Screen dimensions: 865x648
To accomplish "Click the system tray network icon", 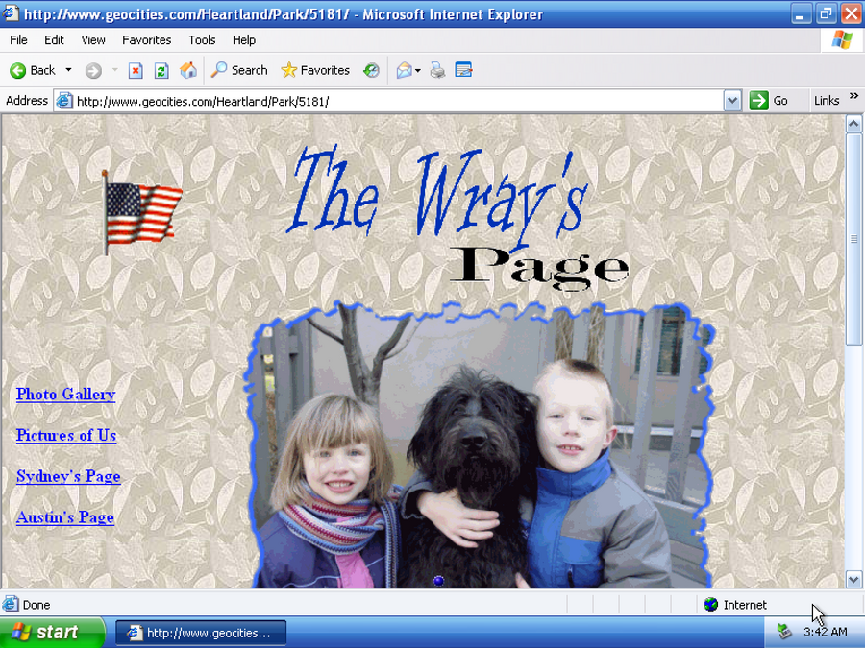I will click(784, 632).
